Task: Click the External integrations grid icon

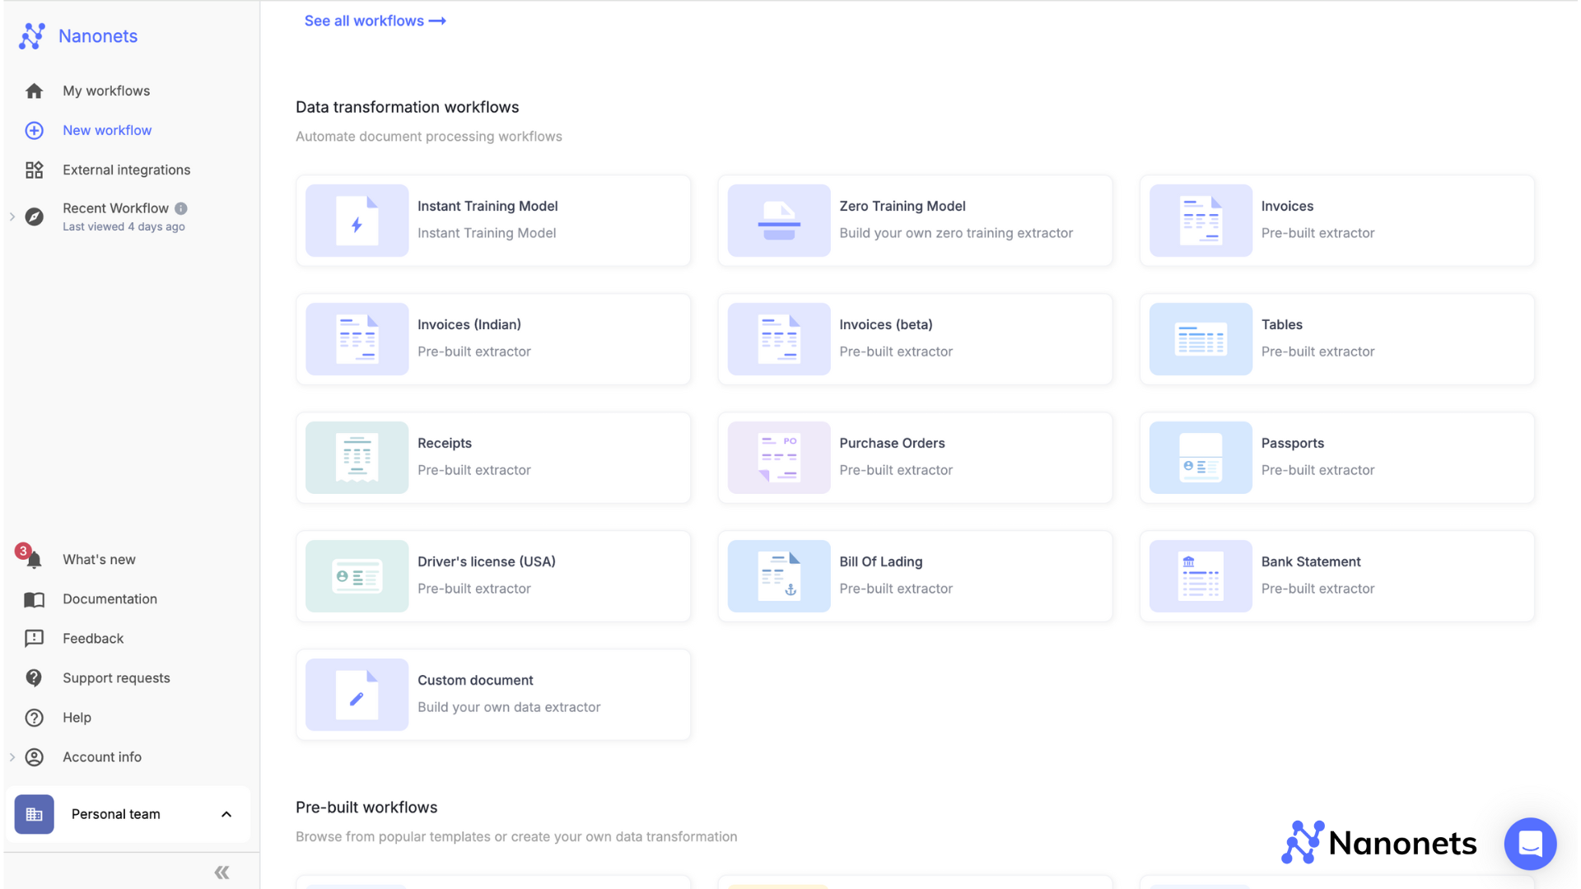Action: click(34, 170)
